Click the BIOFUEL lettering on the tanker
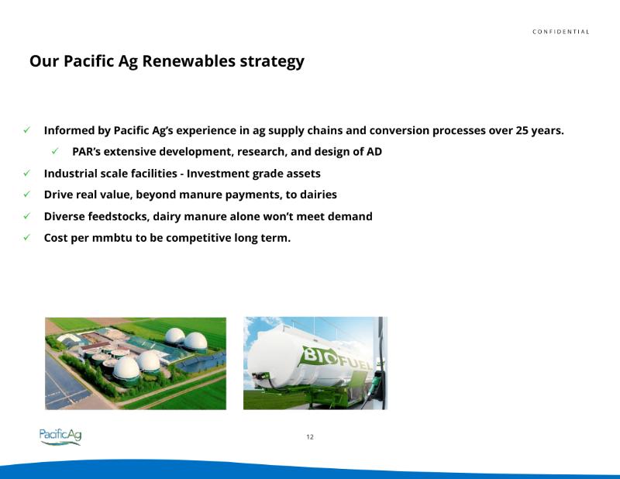The height and width of the screenshot is (479, 620). (x=337, y=358)
